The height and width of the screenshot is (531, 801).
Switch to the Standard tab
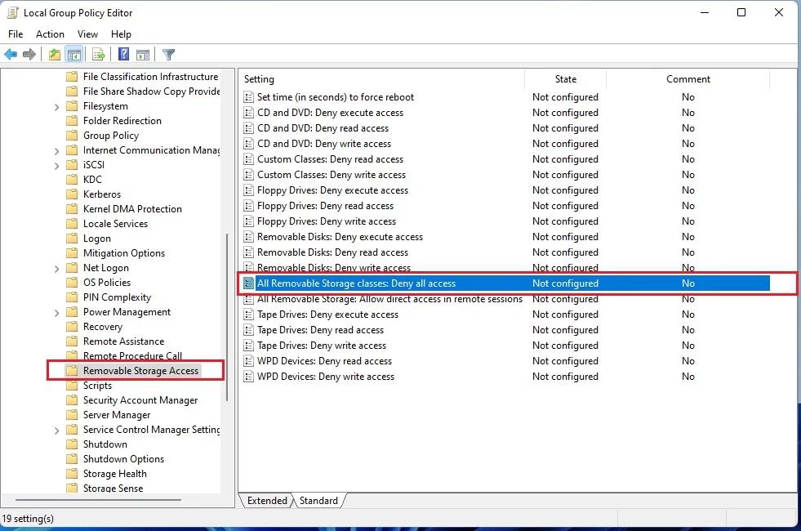click(x=318, y=501)
